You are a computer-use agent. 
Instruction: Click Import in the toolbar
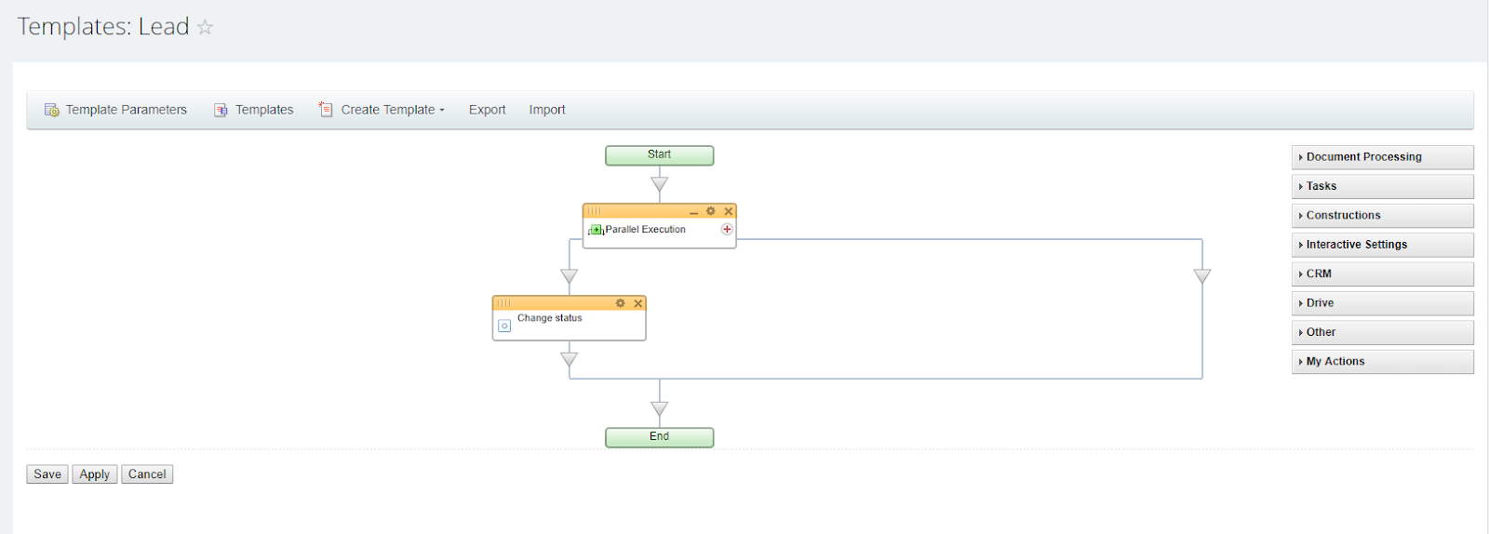(547, 110)
